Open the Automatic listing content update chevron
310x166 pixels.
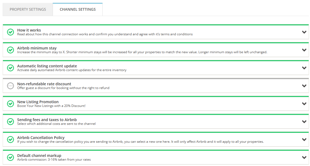click(304, 68)
